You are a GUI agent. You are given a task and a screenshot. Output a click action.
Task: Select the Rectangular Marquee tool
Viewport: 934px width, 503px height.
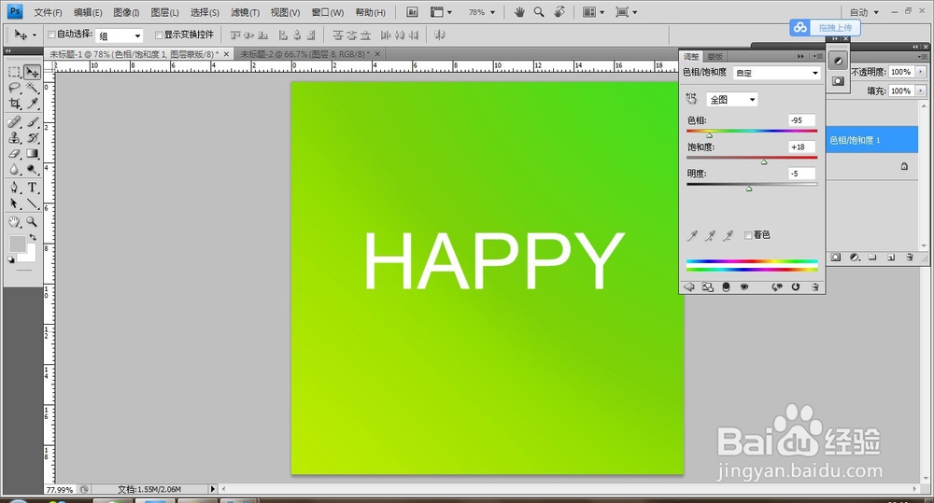(14, 72)
